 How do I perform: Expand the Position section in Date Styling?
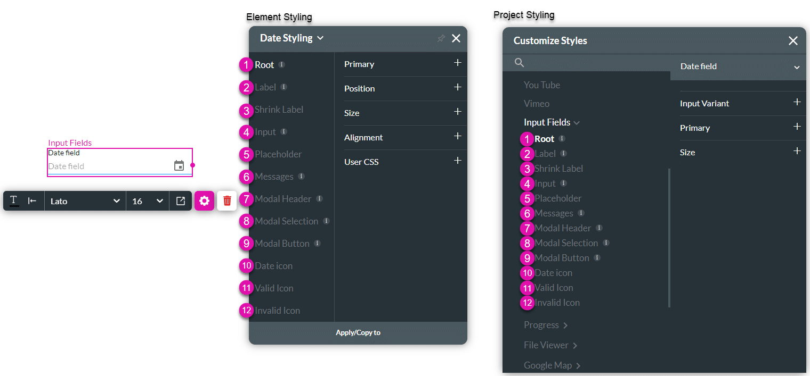(x=457, y=88)
